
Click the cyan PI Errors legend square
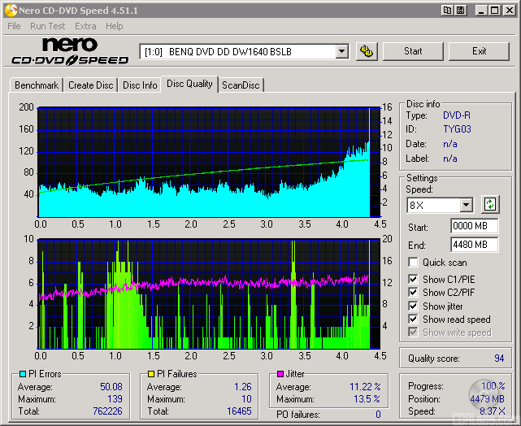[22, 375]
